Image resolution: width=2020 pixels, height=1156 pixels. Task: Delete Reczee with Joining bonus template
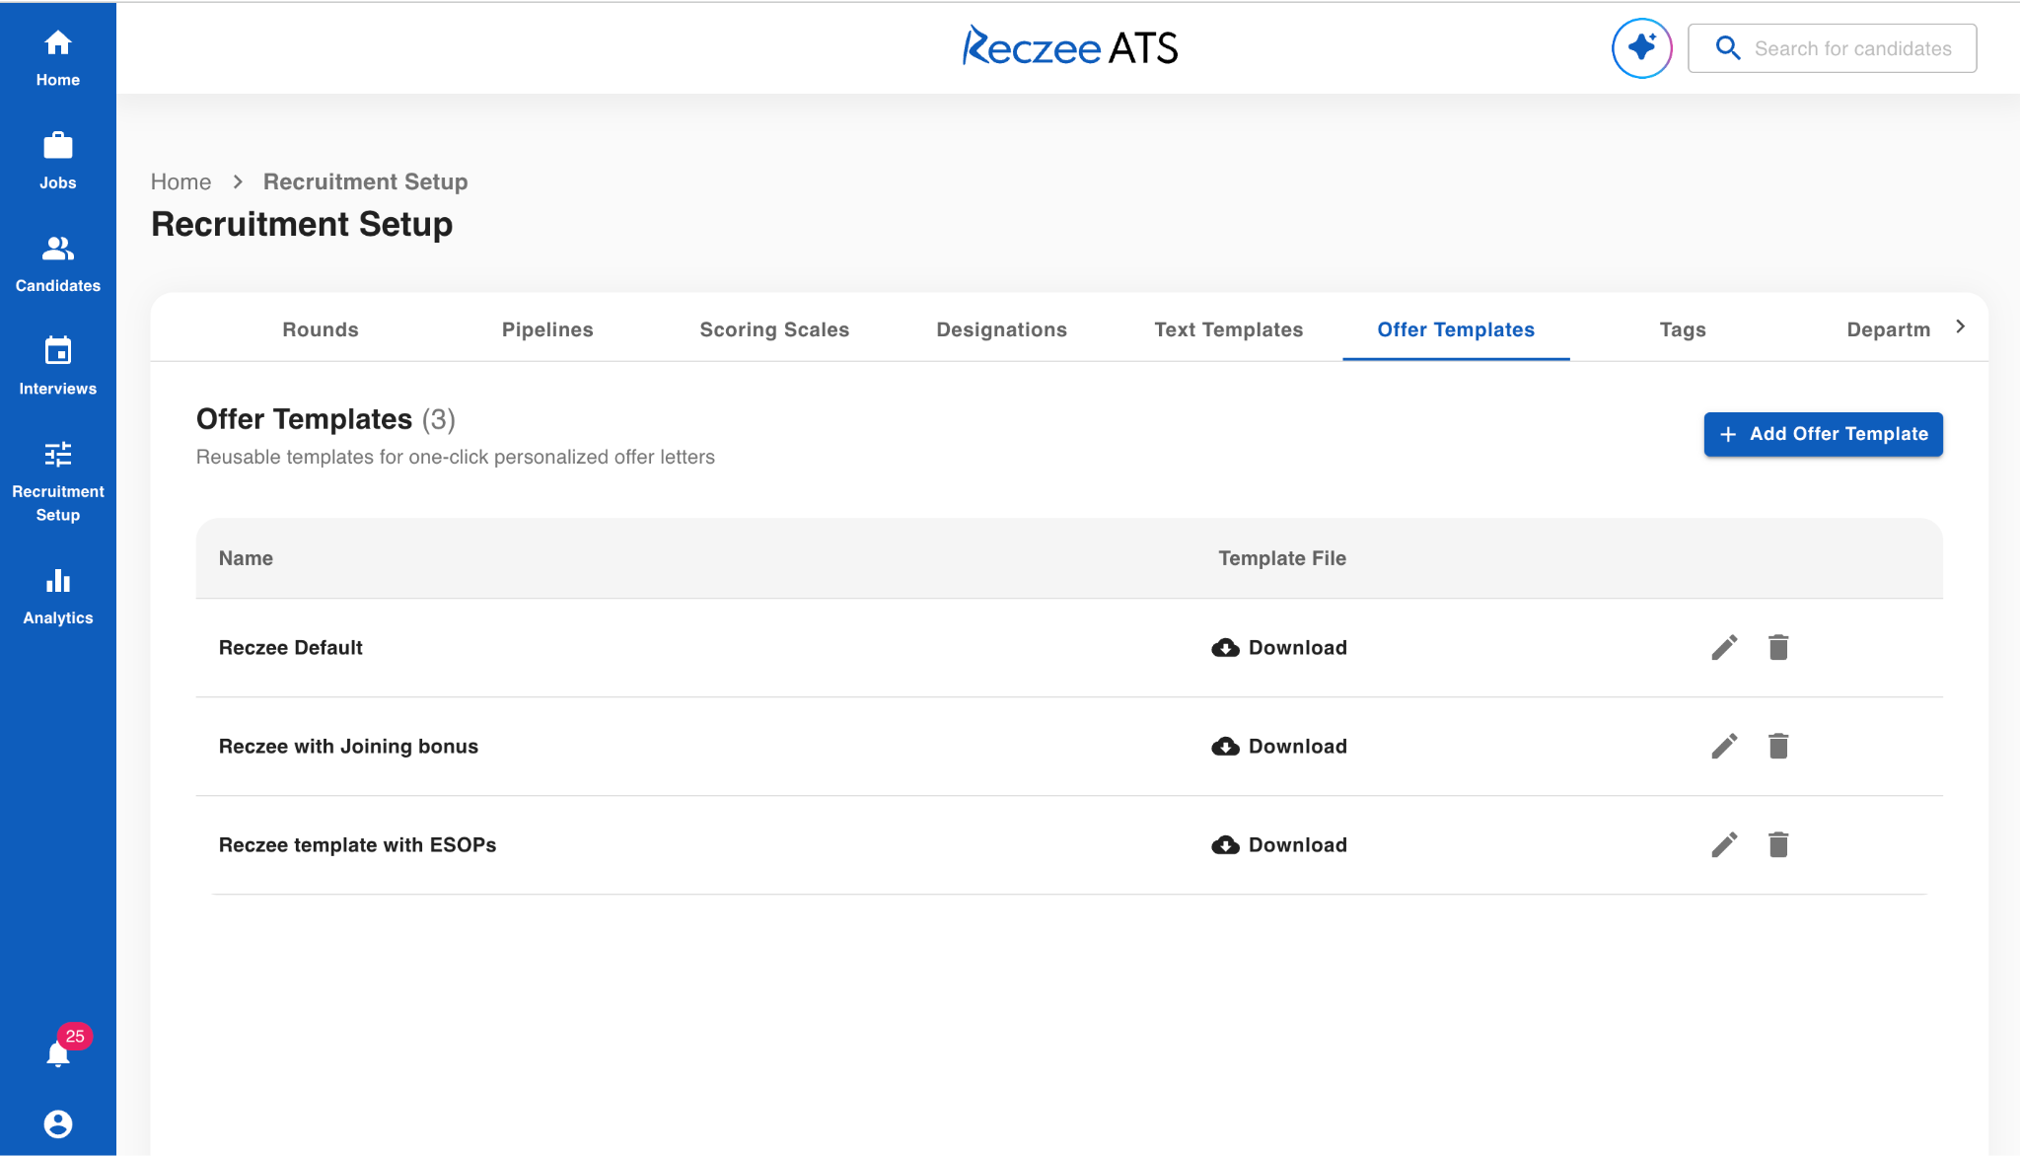[1778, 746]
